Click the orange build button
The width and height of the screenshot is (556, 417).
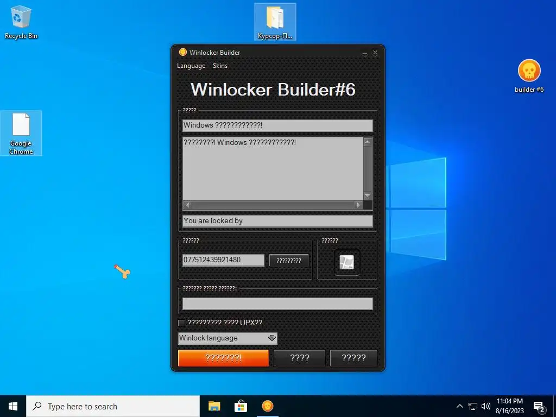point(223,358)
